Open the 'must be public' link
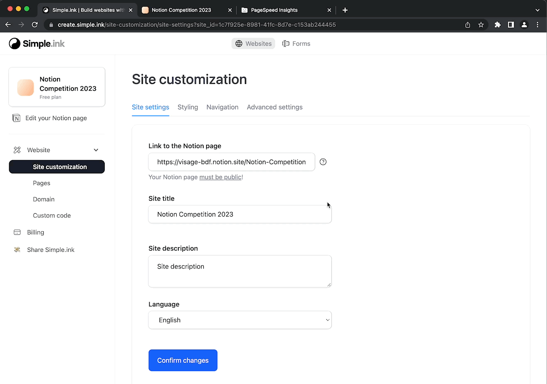547x384 pixels. pos(220,177)
